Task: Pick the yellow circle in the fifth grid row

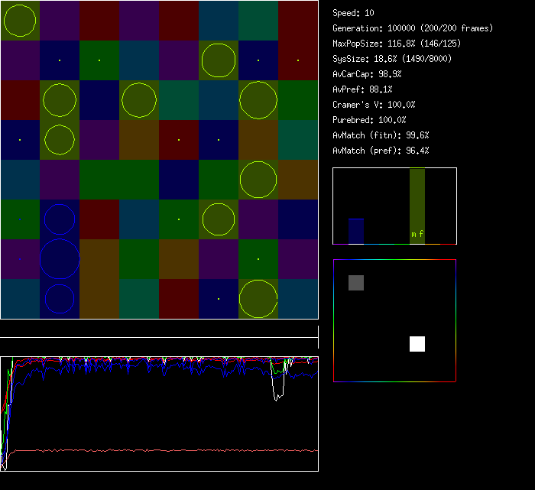Action: (x=258, y=179)
